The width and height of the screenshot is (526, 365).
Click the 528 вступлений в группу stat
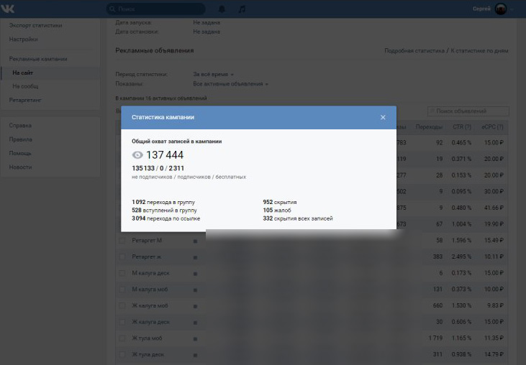164,211
